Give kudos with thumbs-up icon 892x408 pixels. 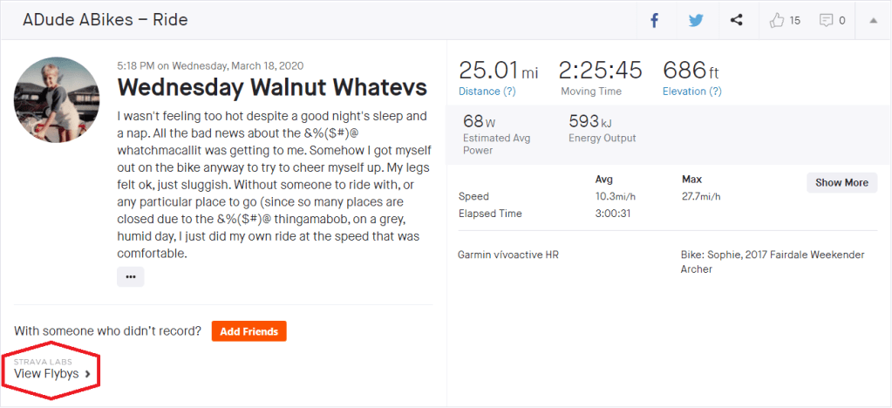(x=778, y=20)
